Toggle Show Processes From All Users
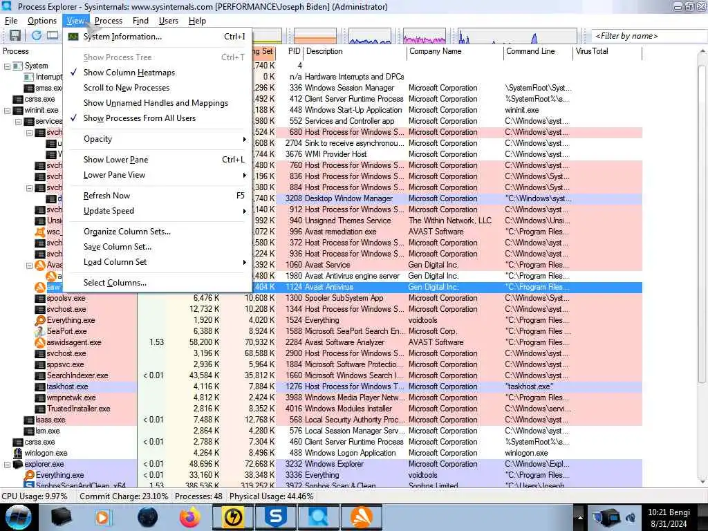Viewport: 708px width, 531px height. (x=140, y=118)
